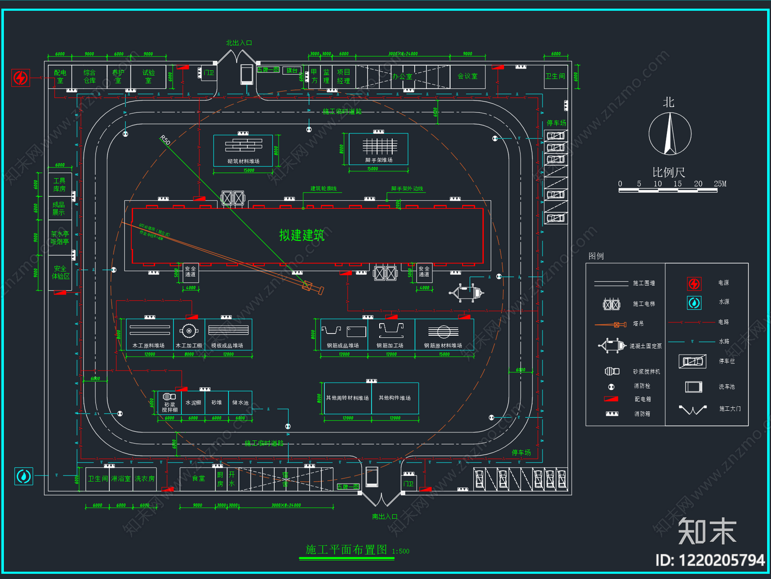
Task: Click the 混凝土固定泵 concrete pump legend icon
Action: click(611, 345)
